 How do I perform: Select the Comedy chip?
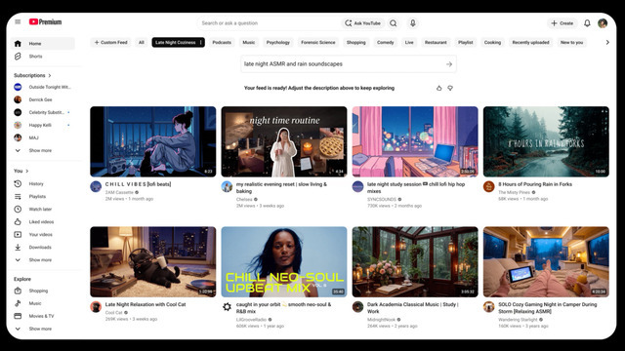pos(386,42)
